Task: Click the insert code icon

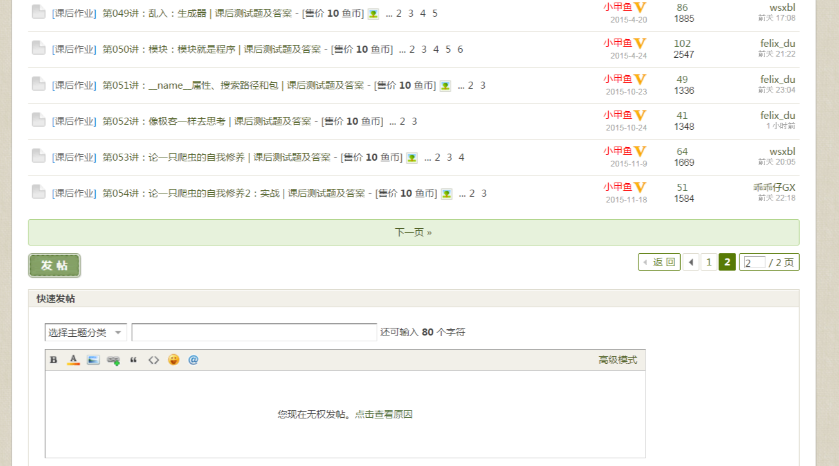Action: pos(154,360)
